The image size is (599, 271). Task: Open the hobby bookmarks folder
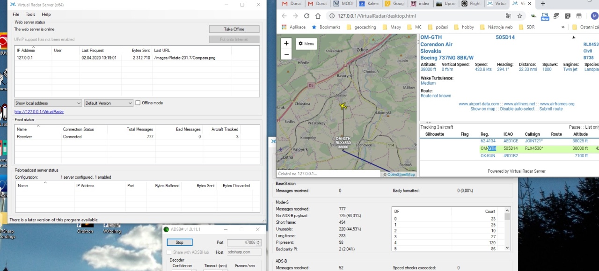[464, 27]
